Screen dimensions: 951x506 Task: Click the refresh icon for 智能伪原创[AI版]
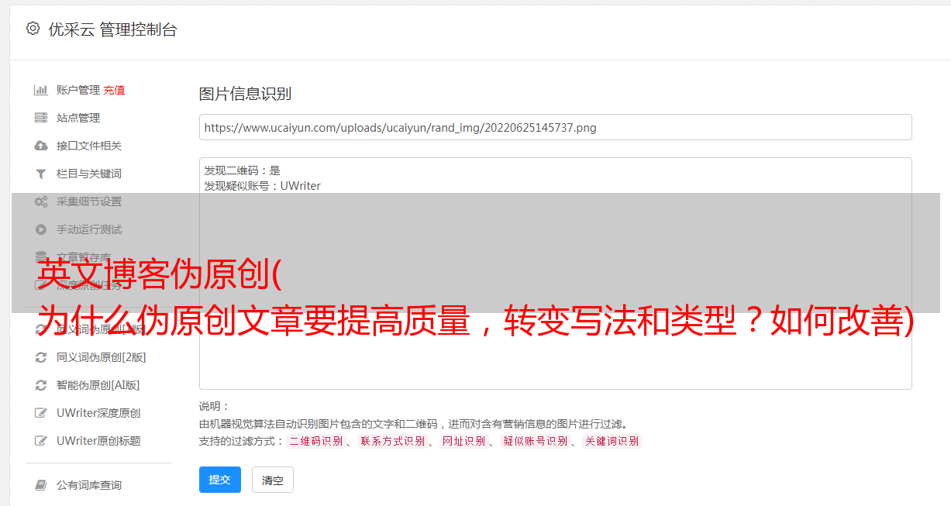click(x=41, y=385)
